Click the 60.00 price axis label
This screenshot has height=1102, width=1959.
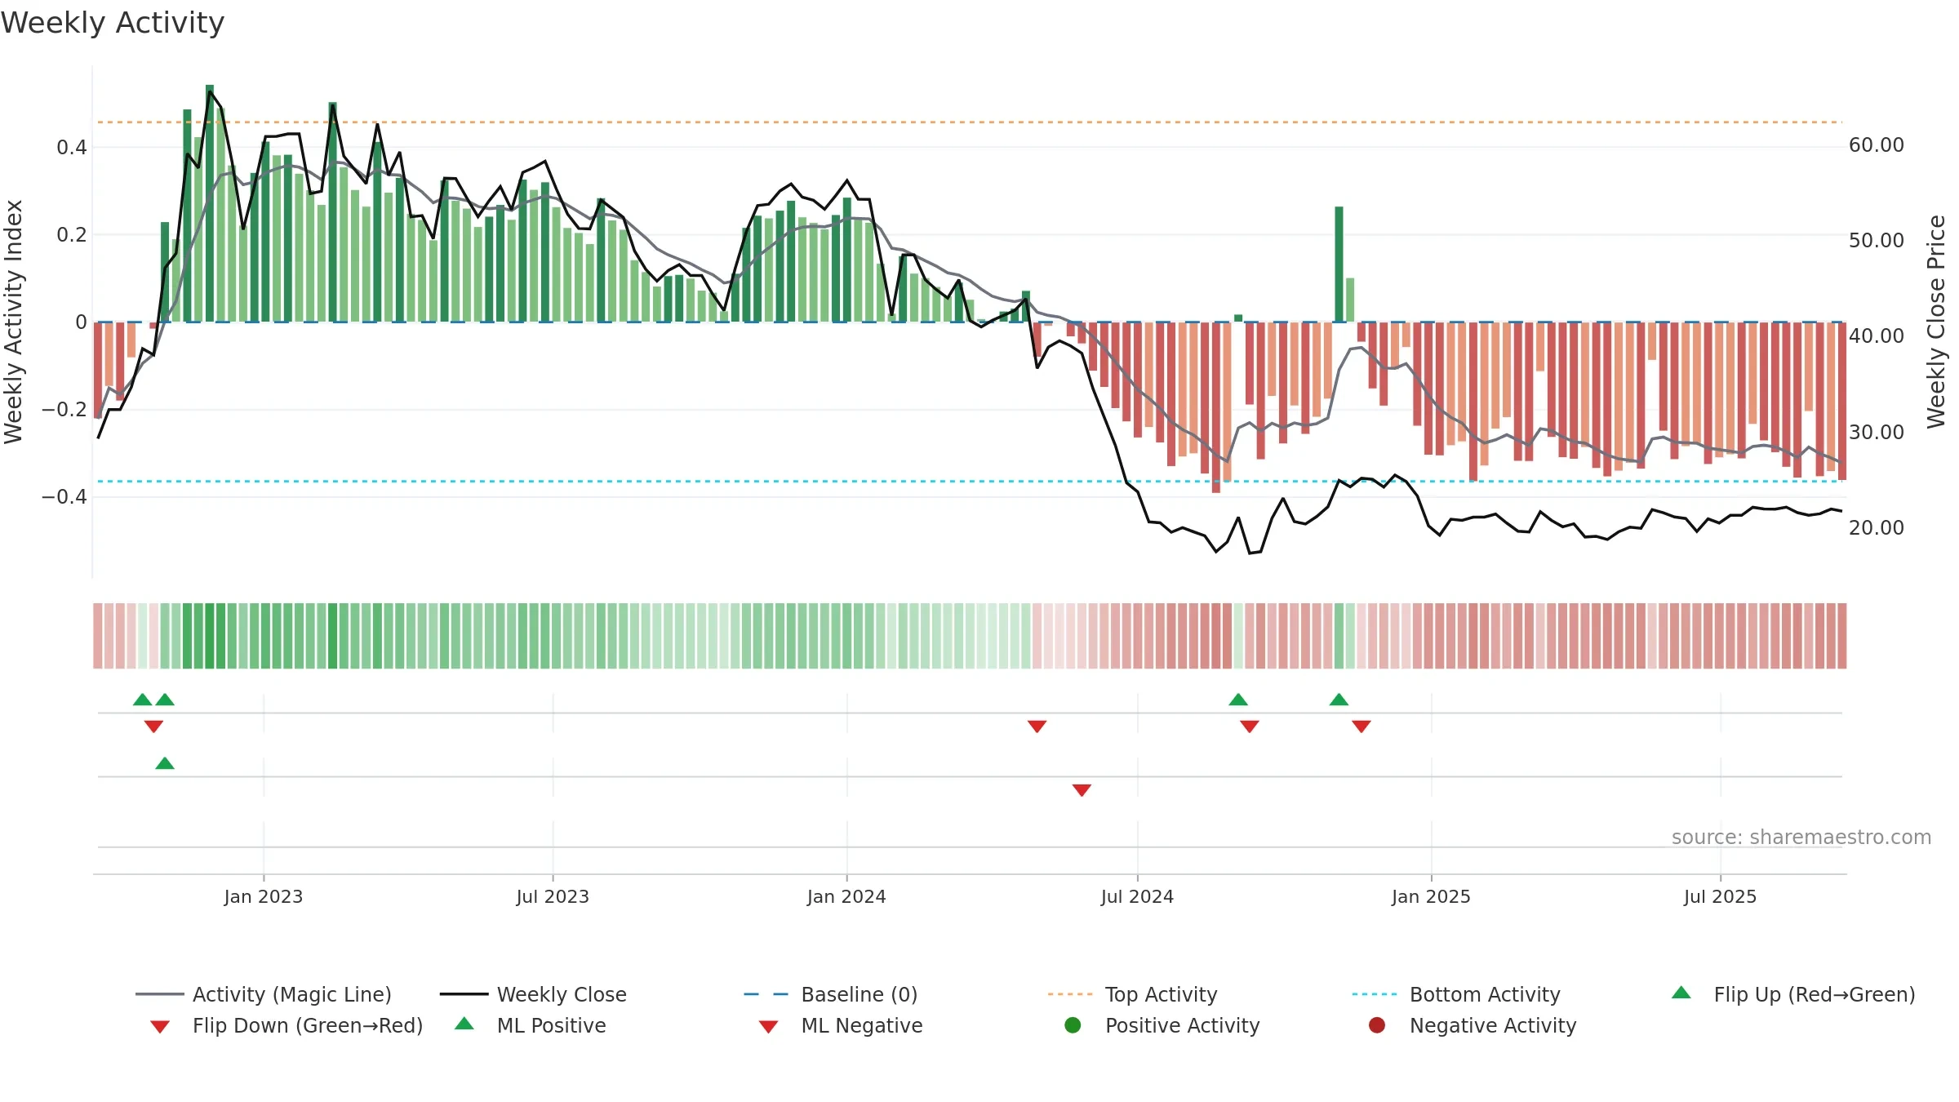tap(1877, 145)
